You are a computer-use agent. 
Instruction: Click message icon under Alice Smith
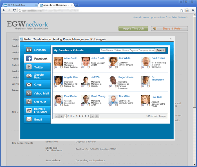point(55,67)
